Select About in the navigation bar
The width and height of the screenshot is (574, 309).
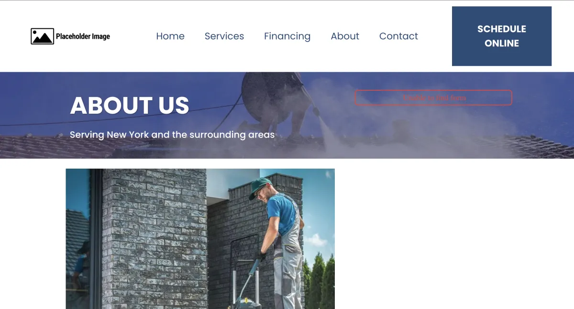345,36
